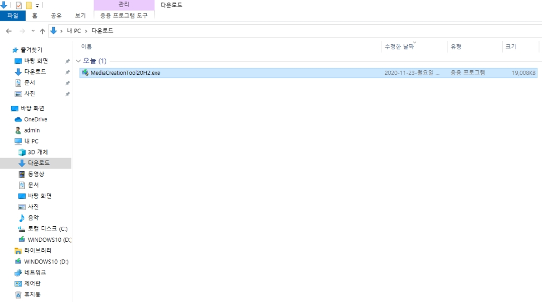Open the Customize Quick Access Toolbar dropdown
The width and height of the screenshot is (542, 302).
pyautogui.click(x=37, y=6)
